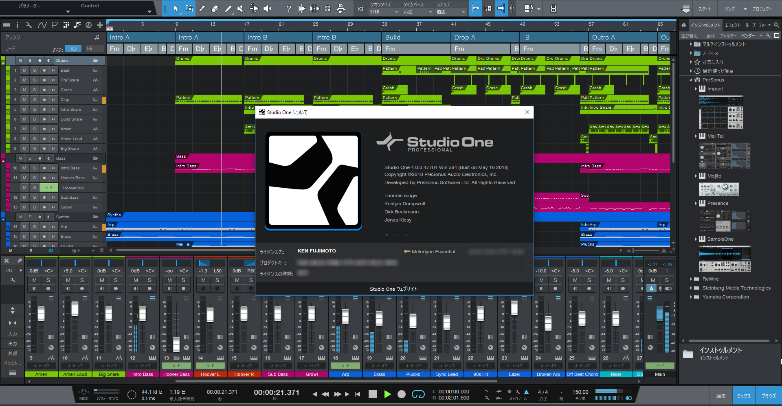The height and width of the screenshot is (406, 782).
Task: Click the stop button in transport
Action: pyautogui.click(x=372, y=394)
